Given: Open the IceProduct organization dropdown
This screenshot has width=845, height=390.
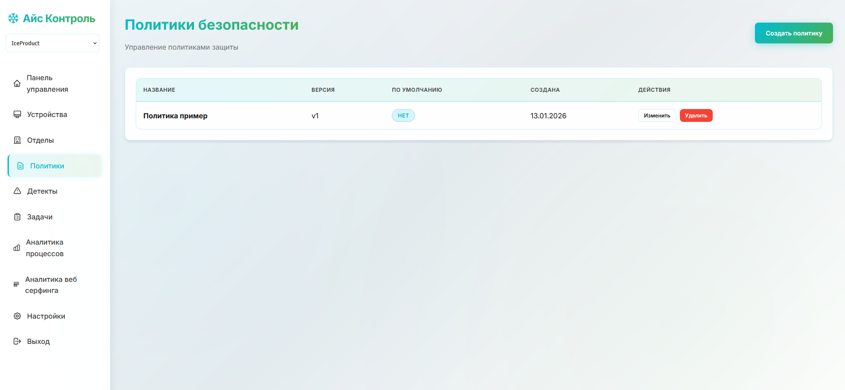Looking at the screenshot, I should coord(52,43).
